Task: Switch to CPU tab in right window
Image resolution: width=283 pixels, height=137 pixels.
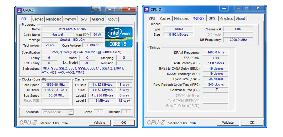Action: 152,18
